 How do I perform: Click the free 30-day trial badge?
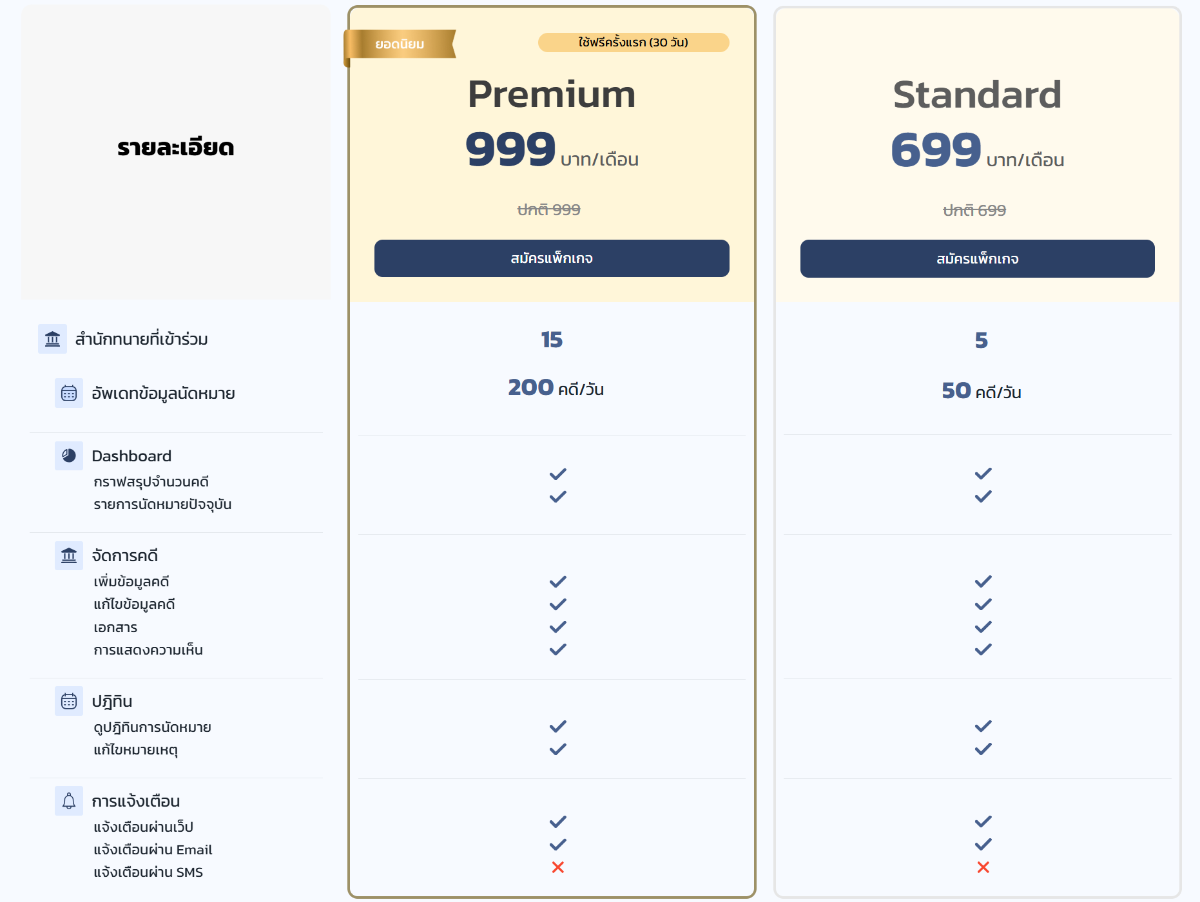[634, 43]
